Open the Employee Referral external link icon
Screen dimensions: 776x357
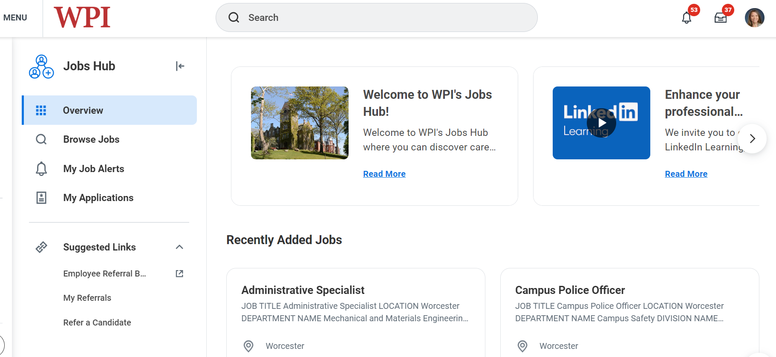tap(179, 274)
